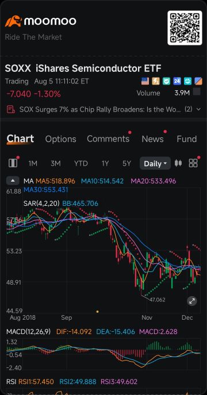Select the 1Y chart range
The image size is (207, 395).
105,163
